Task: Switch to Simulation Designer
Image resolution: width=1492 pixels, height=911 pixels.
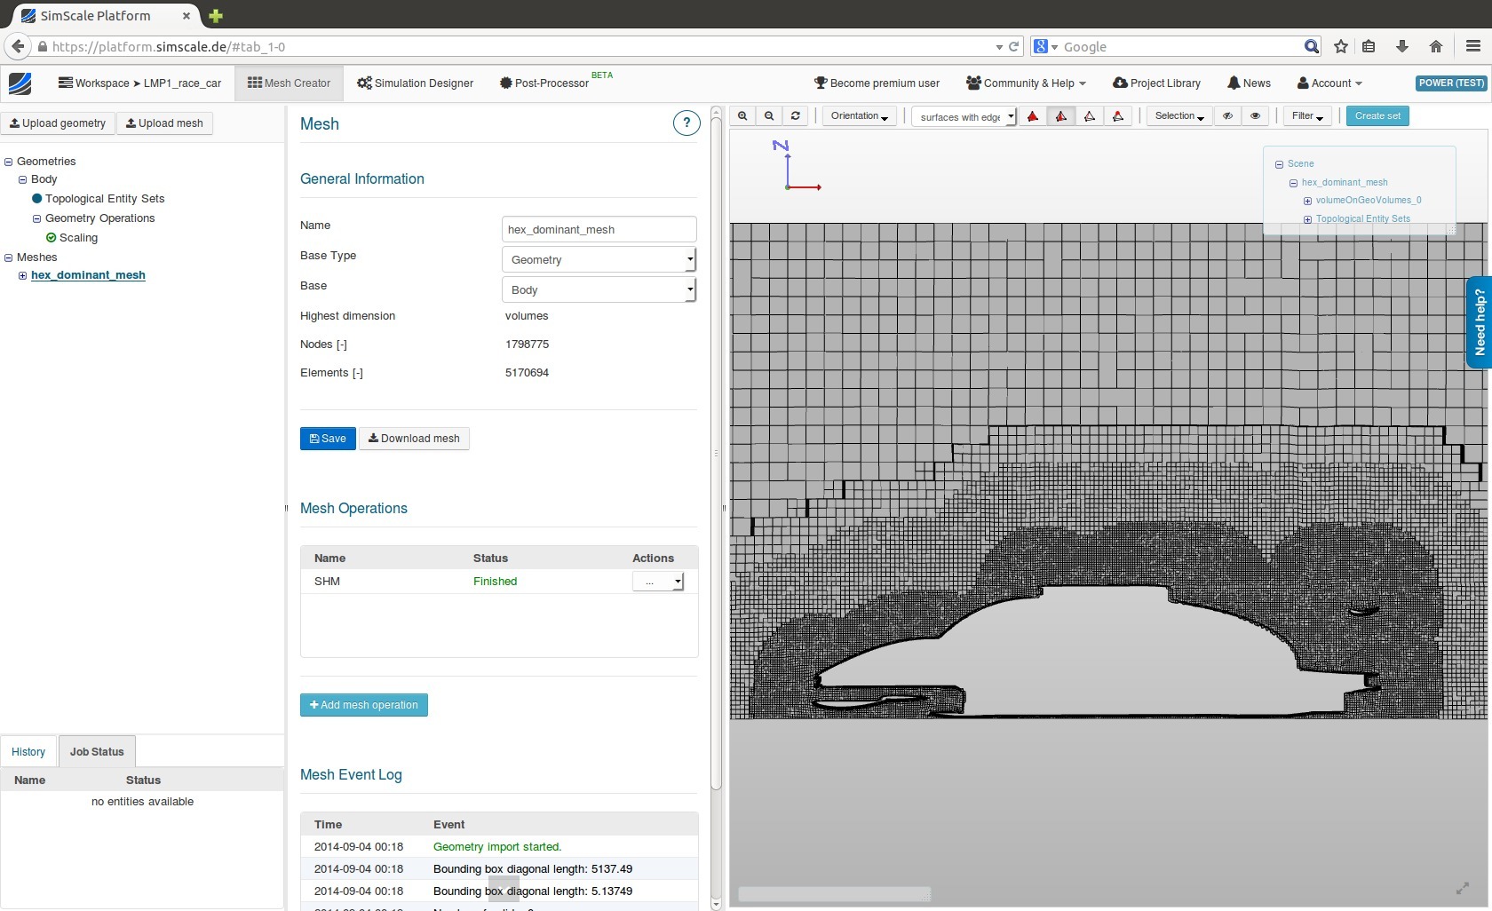Action: pos(414,83)
